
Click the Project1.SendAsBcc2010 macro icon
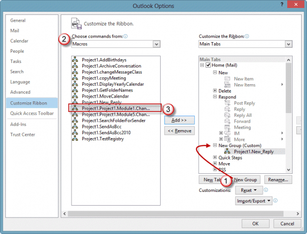click(75, 132)
